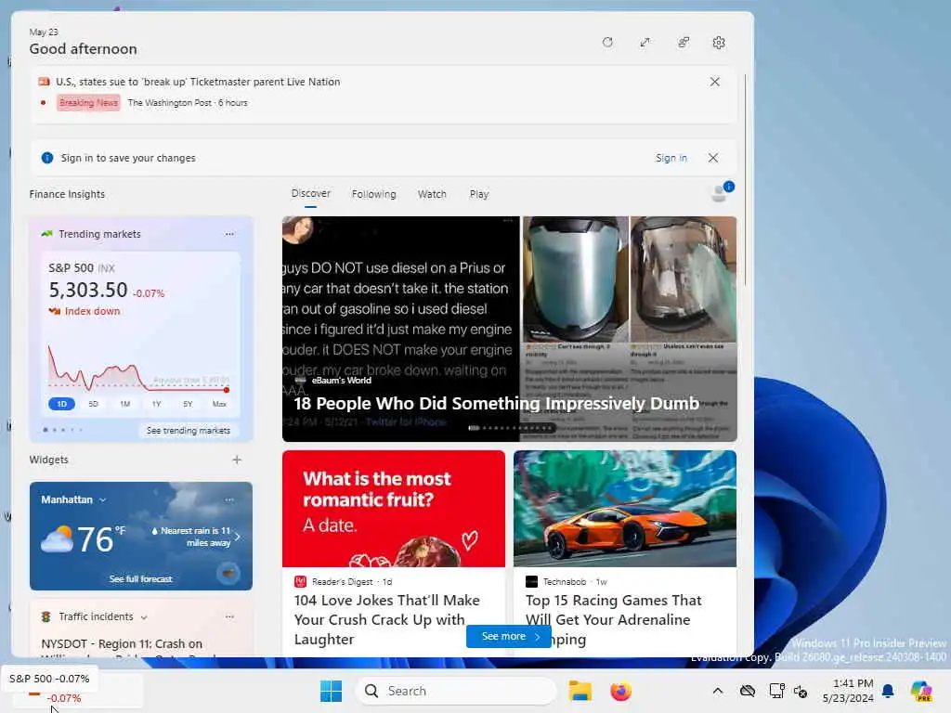Click the muted volume tray icon
951x713 pixels.
click(x=801, y=691)
